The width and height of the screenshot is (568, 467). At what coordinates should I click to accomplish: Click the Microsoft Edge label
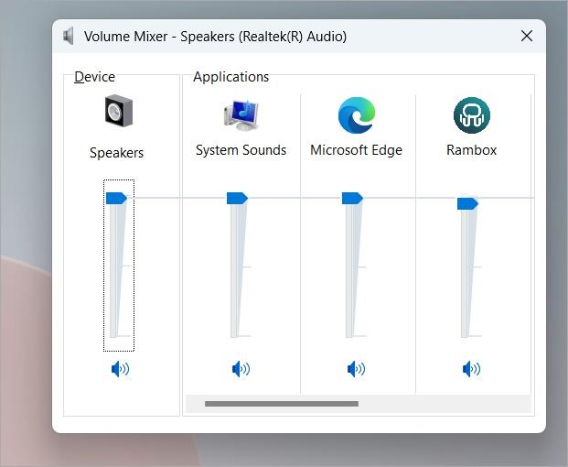357,150
